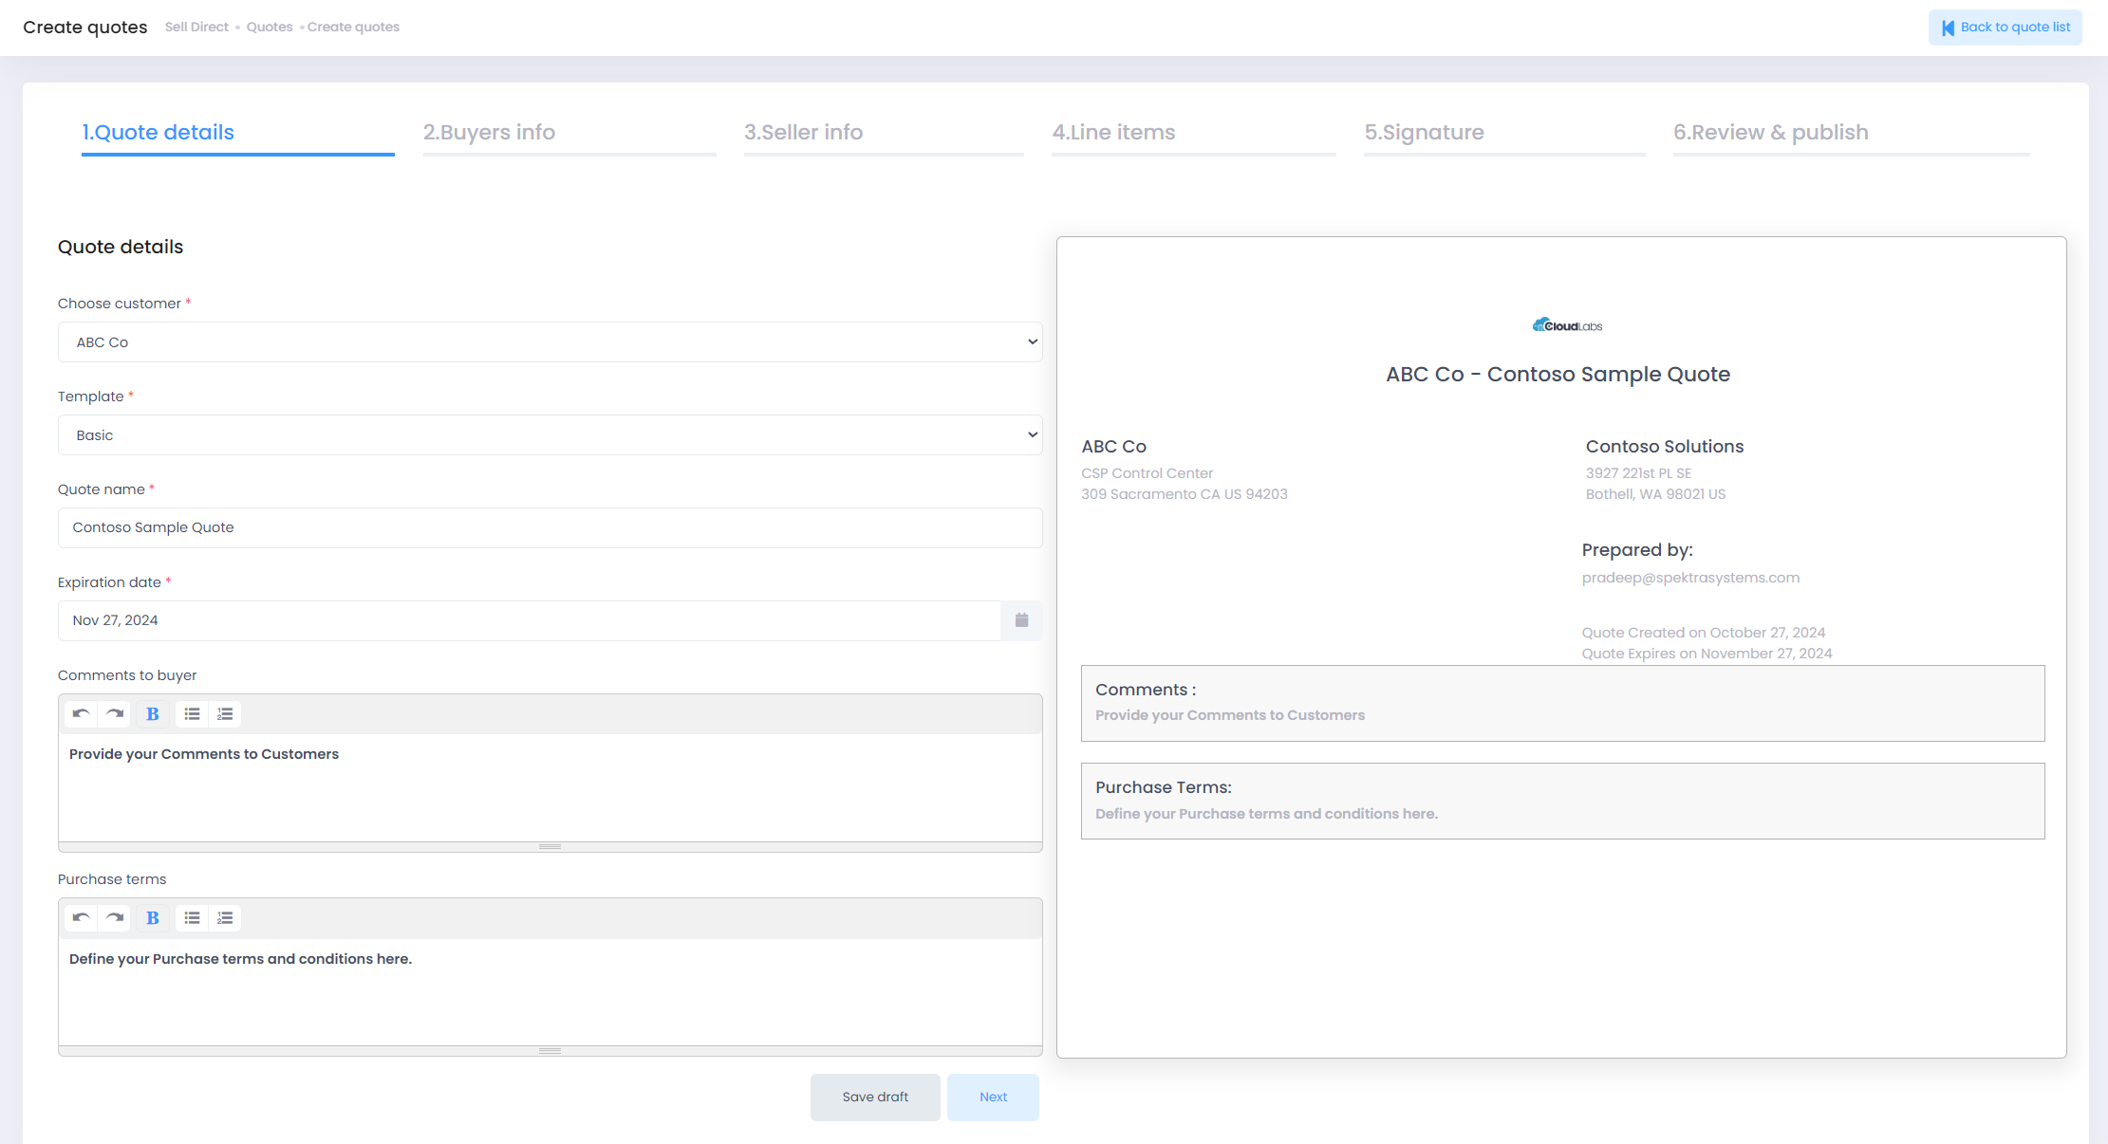Click Contoso Solutions in preview
The image size is (2108, 1144).
tap(1665, 446)
